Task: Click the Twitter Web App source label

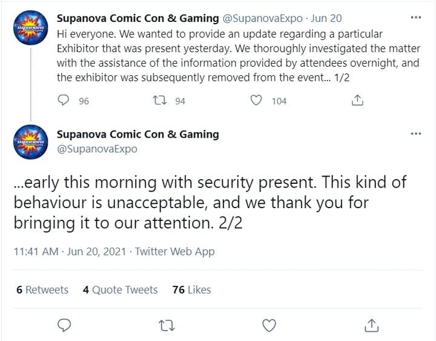Action: pos(174,251)
